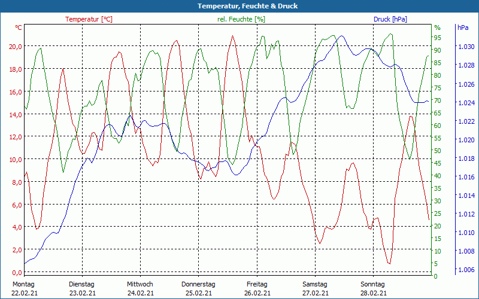Select the 'Dienstag' day label
This screenshot has width=479, height=299.
(81, 285)
